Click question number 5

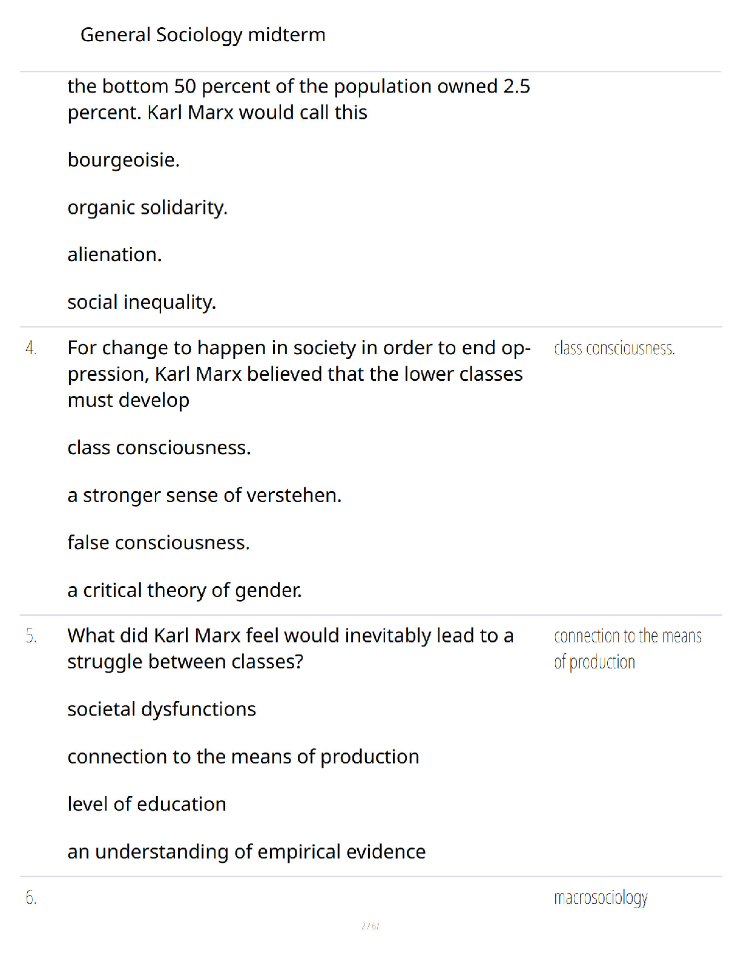click(x=31, y=636)
